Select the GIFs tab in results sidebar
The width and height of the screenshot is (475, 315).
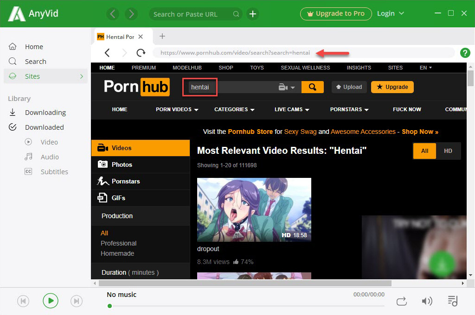(x=141, y=198)
